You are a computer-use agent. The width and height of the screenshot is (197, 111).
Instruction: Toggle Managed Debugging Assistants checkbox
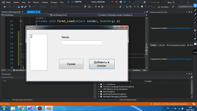coord(101,97)
